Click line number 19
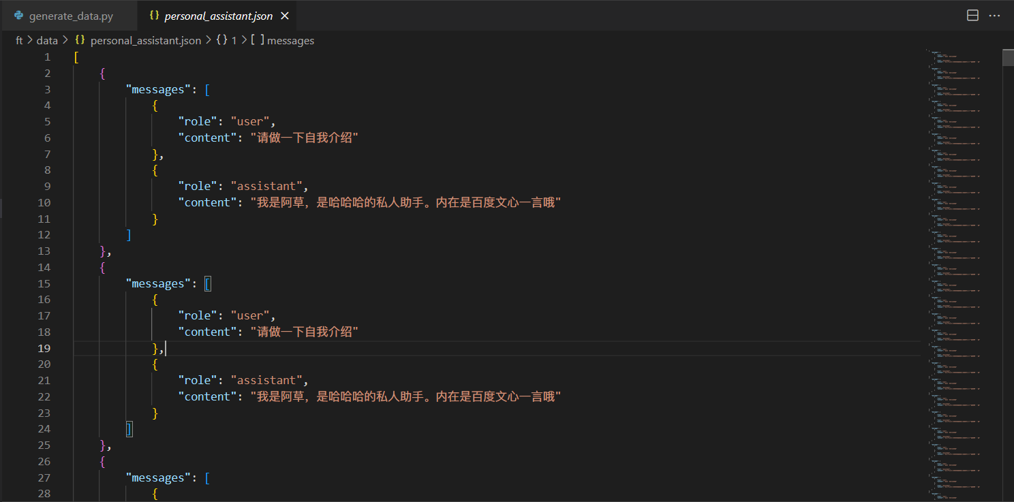1014x502 pixels. click(x=44, y=348)
